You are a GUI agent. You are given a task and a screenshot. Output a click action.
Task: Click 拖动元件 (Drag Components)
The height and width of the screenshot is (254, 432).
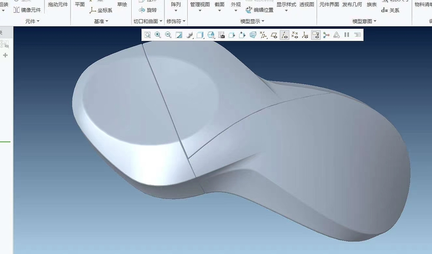point(58,4)
